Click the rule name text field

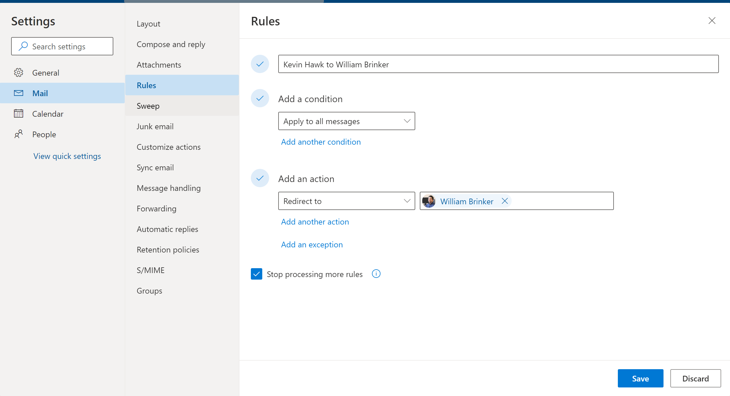coord(498,64)
